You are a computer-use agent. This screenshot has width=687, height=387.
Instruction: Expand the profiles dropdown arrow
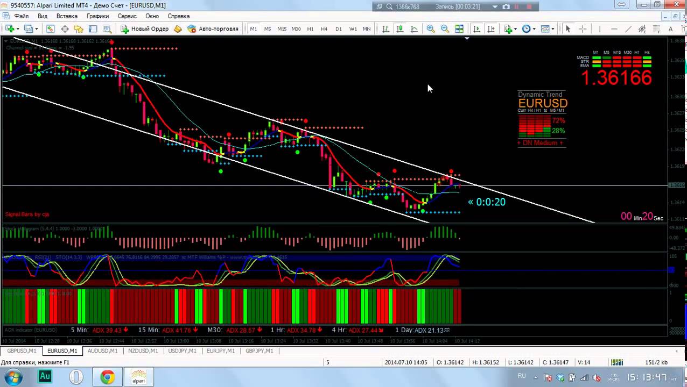click(37, 29)
